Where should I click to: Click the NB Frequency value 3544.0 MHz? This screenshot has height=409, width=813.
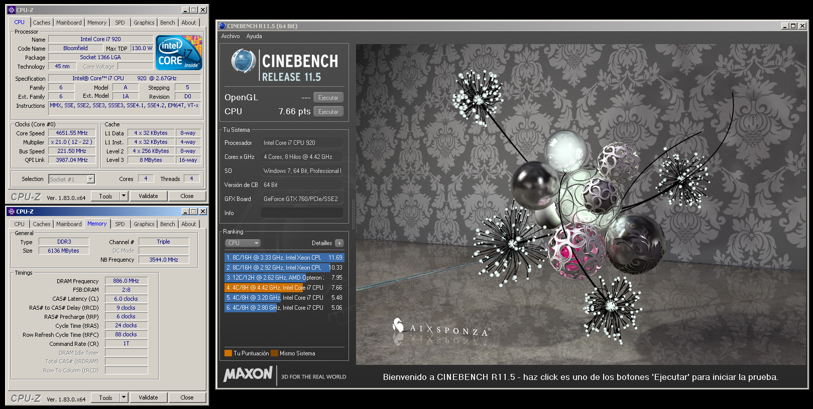click(x=164, y=260)
